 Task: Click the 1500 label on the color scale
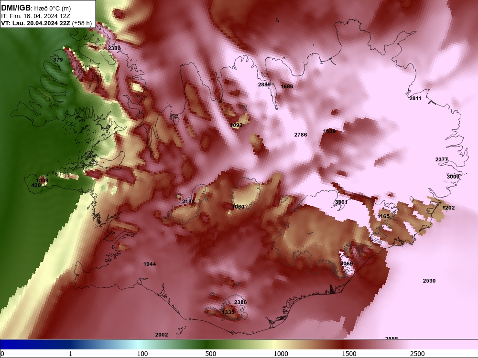[x=349, y=354]
